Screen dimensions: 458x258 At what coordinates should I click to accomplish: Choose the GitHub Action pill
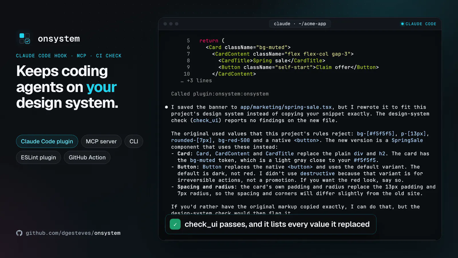pyautogui.click(x=87, y=157)
